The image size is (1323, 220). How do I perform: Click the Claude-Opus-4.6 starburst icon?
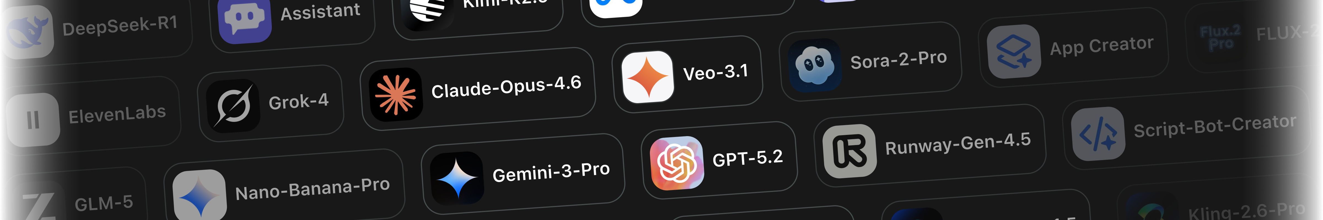pyautogui.click(x=396, y=95)
